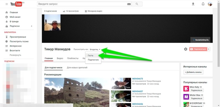This screenshot has width=220, height=107.
Task: Click the Рекомендации section heading
Action: pyautogui.click(x=53, y=75)
